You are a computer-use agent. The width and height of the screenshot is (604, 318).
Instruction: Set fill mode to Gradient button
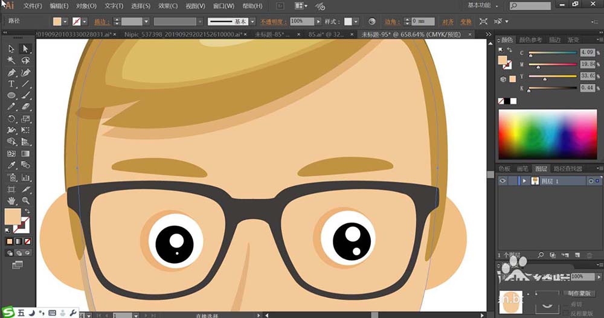19,241
